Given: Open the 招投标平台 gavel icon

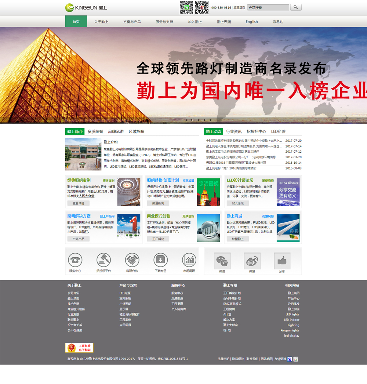Looking at the screenshot, I should [103, 260].
